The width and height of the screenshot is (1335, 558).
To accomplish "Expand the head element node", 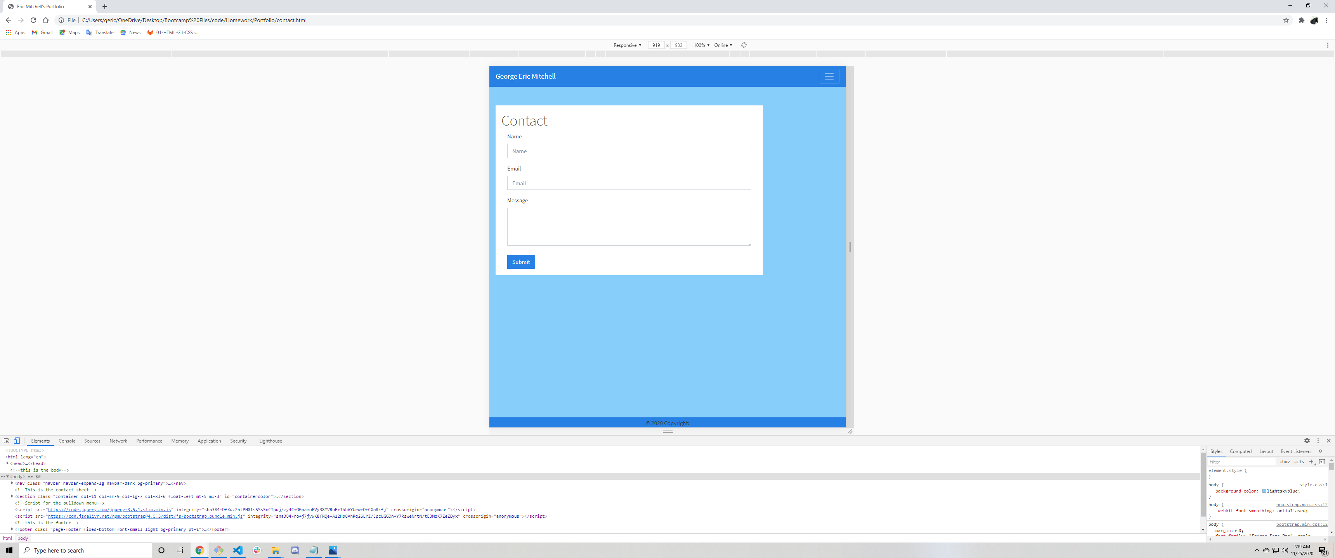I will click(7, 463).
